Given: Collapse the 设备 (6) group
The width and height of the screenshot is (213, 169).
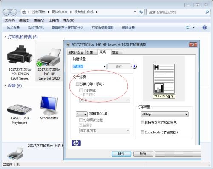Looking at the screenshot, I should coord(5,86).
